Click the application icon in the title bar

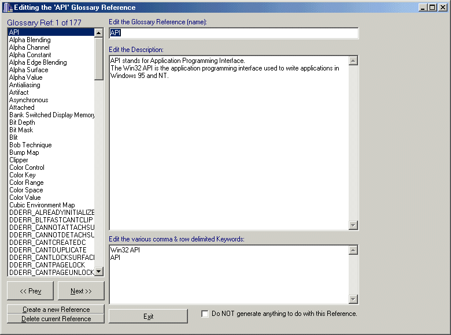coord(7,8)
